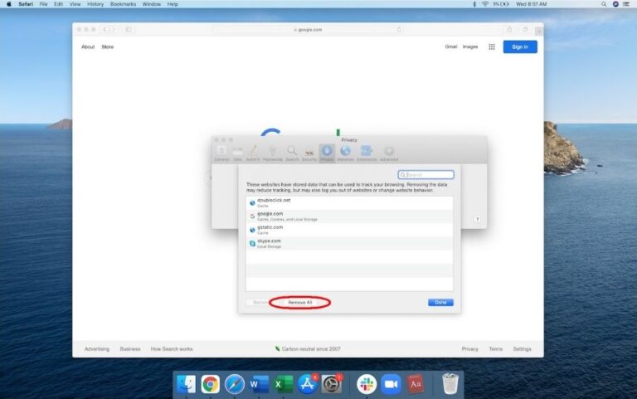This screenshot has height=399, width=637.
Task: Click the Safari share button
Action: tap(509, 30)
